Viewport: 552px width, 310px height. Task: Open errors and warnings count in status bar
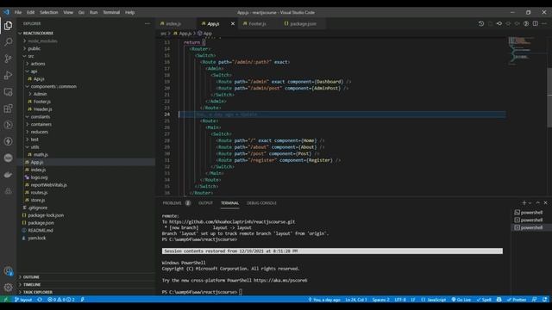tap(61, 300)
